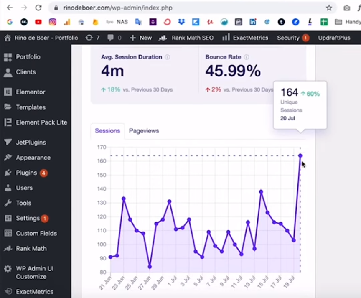
Task: Open the Settings item in sidebar
Action: (x=28, y=218)
